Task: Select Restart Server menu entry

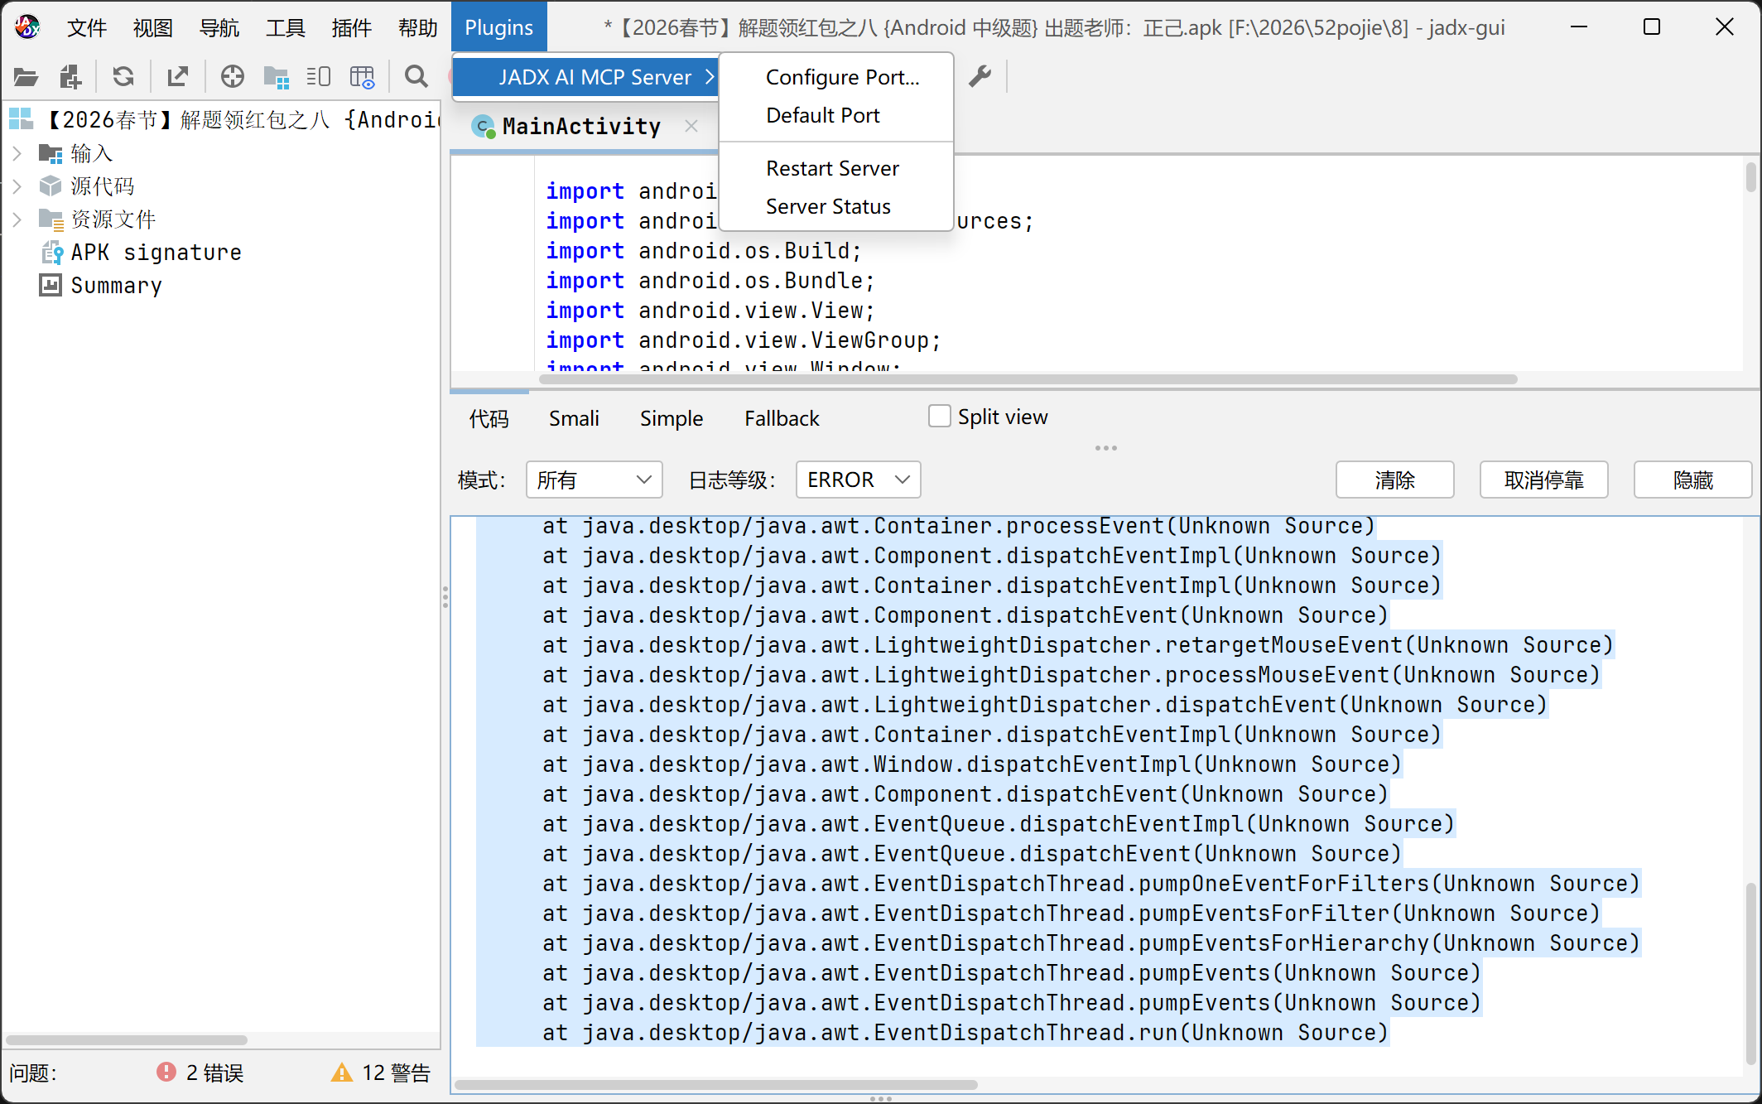Action: click(x=832, y=168)
